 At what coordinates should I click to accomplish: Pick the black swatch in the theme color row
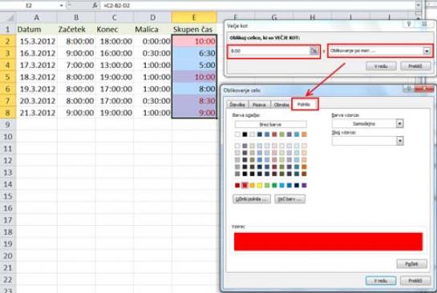point(245,134)
